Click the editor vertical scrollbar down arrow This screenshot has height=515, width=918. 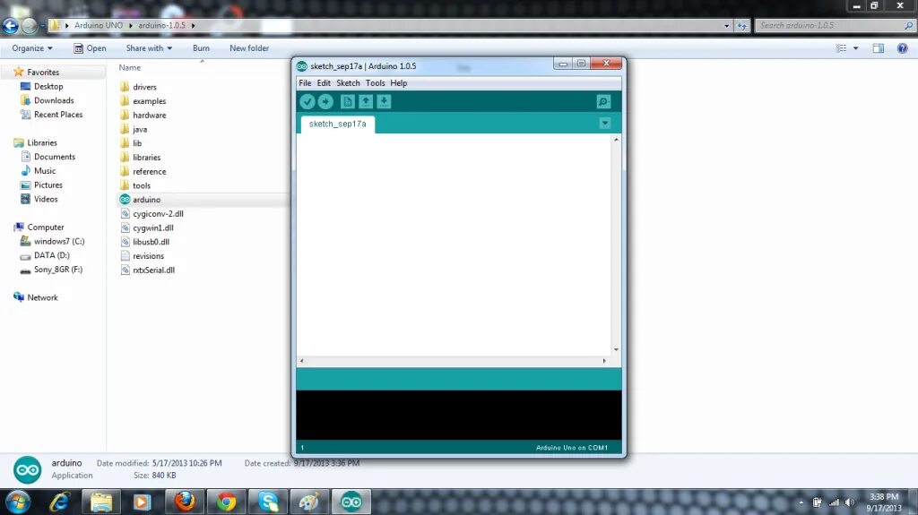(616, 349)
